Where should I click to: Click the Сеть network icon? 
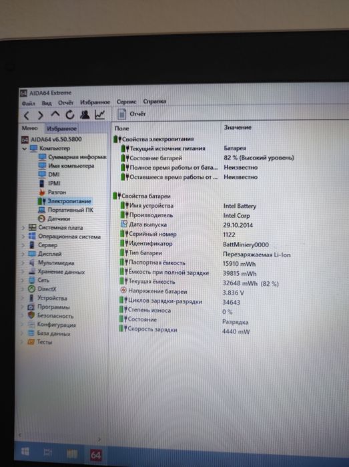(31, 280)
